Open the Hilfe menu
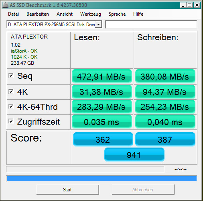 pyautogui.click(x=138, y=14)
